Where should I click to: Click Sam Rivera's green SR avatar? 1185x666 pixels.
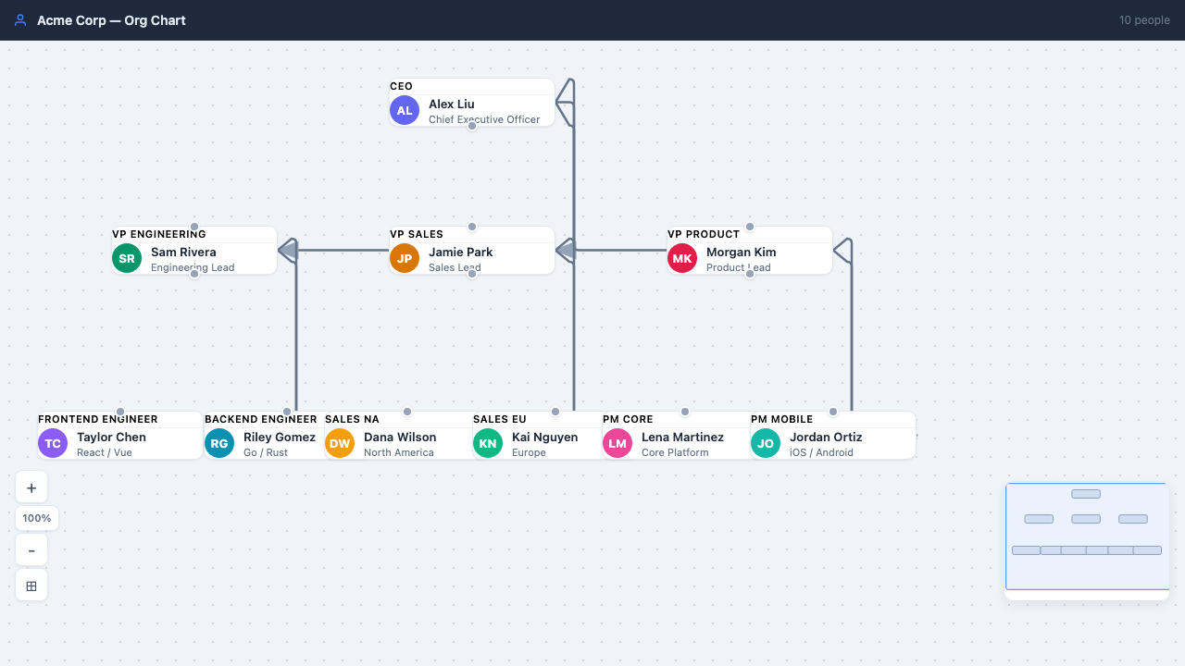(127, 258)
